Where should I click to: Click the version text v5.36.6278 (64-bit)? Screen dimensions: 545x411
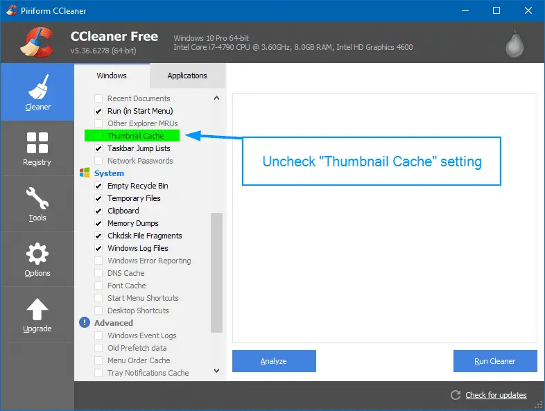pyautogui.click(x=103, y=51)
